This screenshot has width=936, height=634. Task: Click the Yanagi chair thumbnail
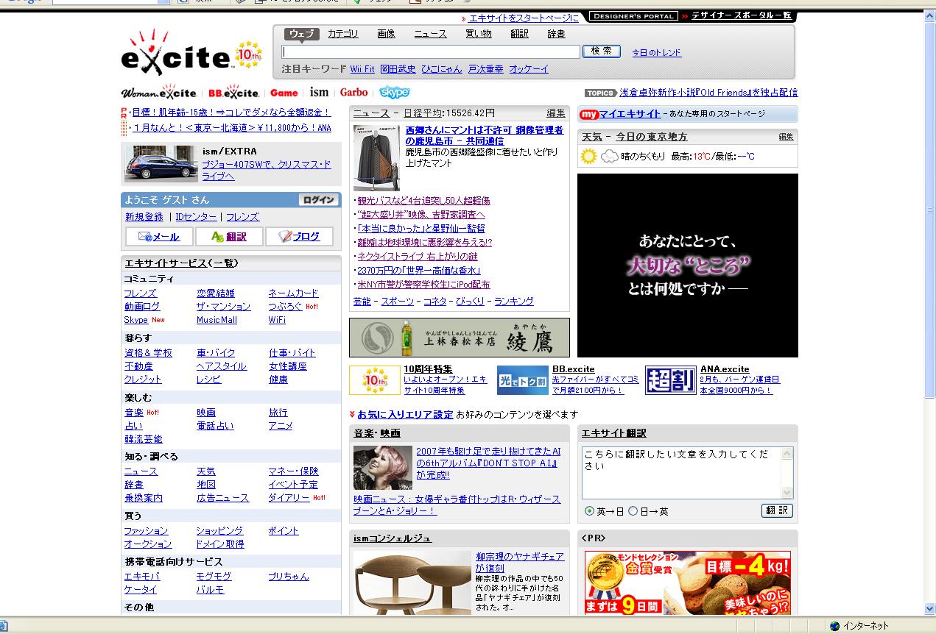[412, 583]
